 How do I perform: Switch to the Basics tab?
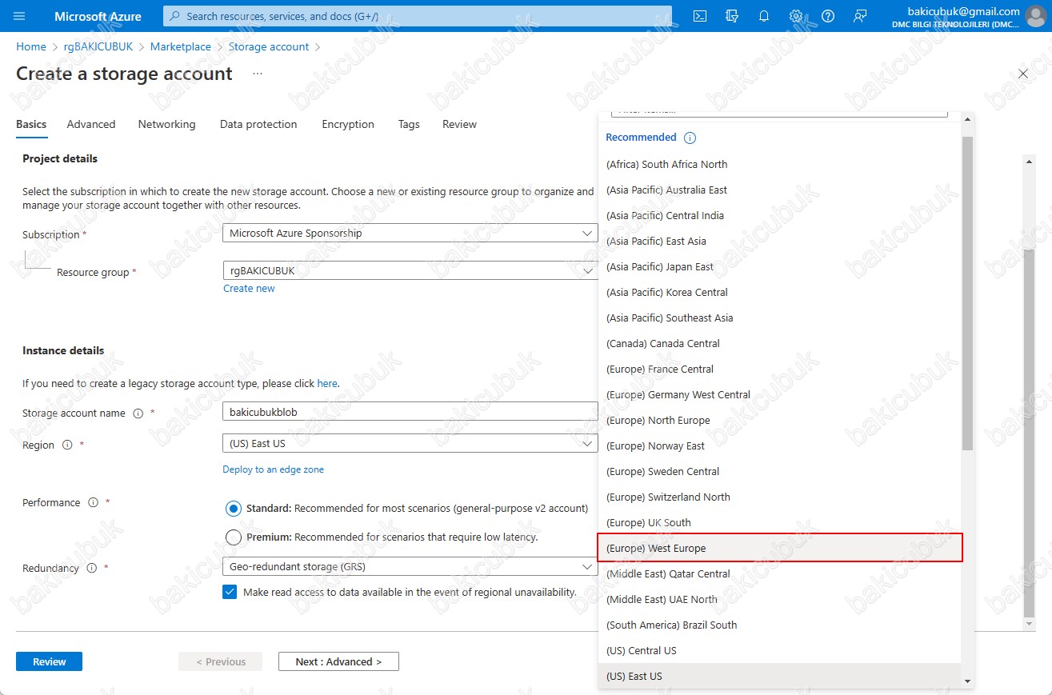coord(31,124)
